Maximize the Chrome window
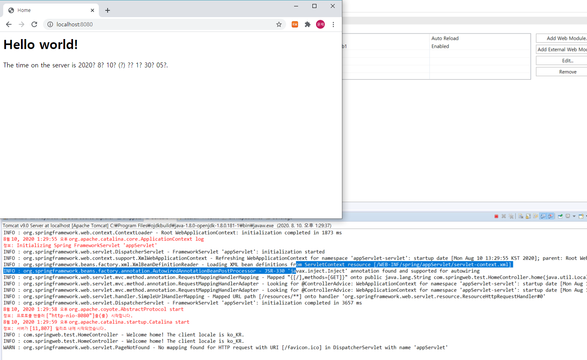The height and width of the screenshot is (360, 587). point(314,6)
